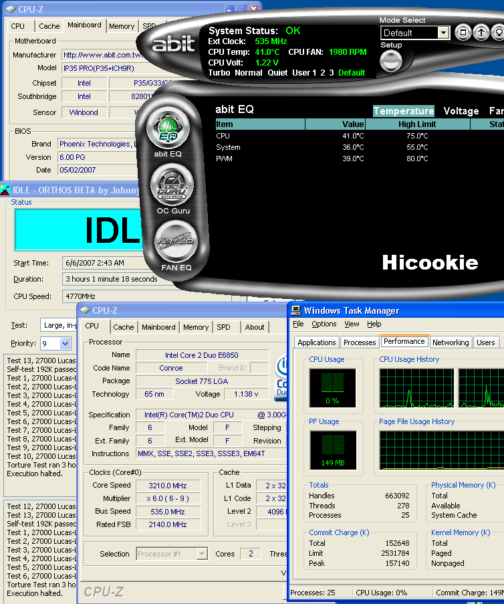Image resolution: width=504 pixels, height=604 pixels.
Task: Click the CPU Usage 0 % gauge
Action: tap(333, 388)
